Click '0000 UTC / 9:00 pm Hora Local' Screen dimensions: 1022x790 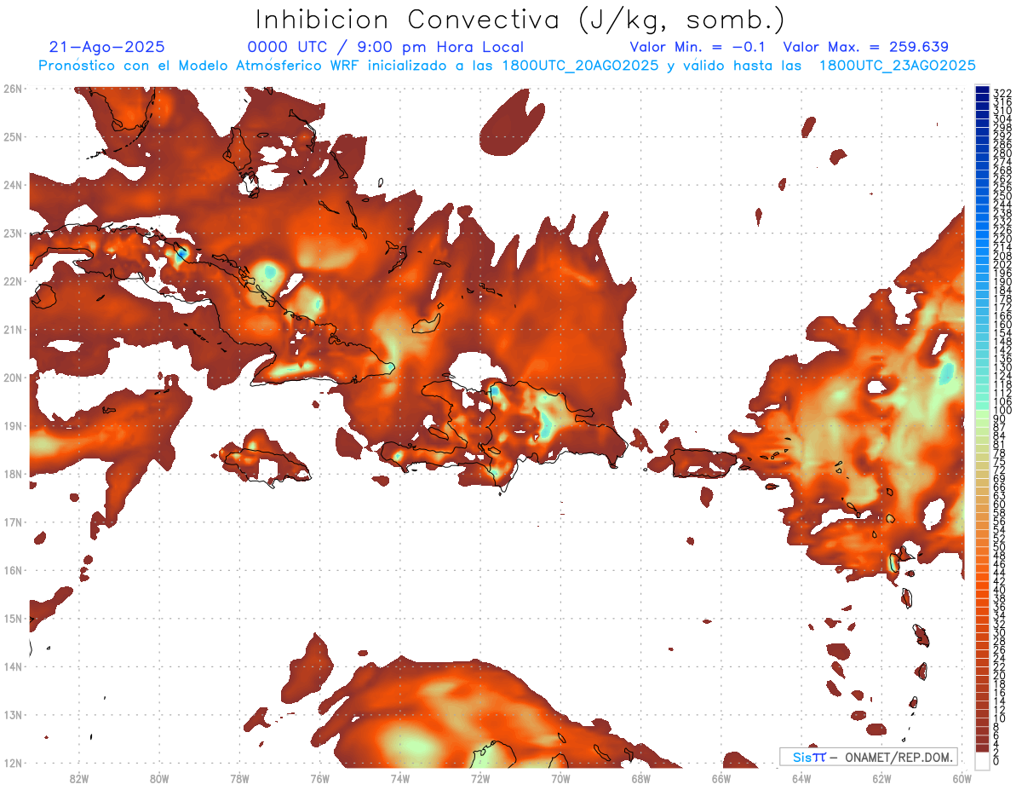pyautogui.click(x=386, y=47)
